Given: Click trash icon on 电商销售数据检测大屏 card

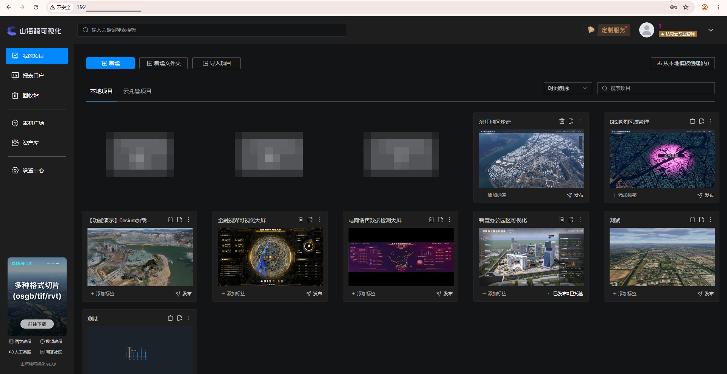Looking at the screenshot, I should pos(431,220).
